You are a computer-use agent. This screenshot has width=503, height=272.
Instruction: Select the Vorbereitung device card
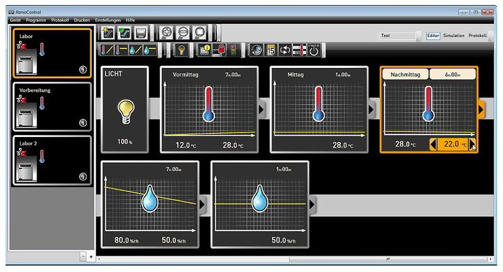pyautogui.click(x=52, y=107)
